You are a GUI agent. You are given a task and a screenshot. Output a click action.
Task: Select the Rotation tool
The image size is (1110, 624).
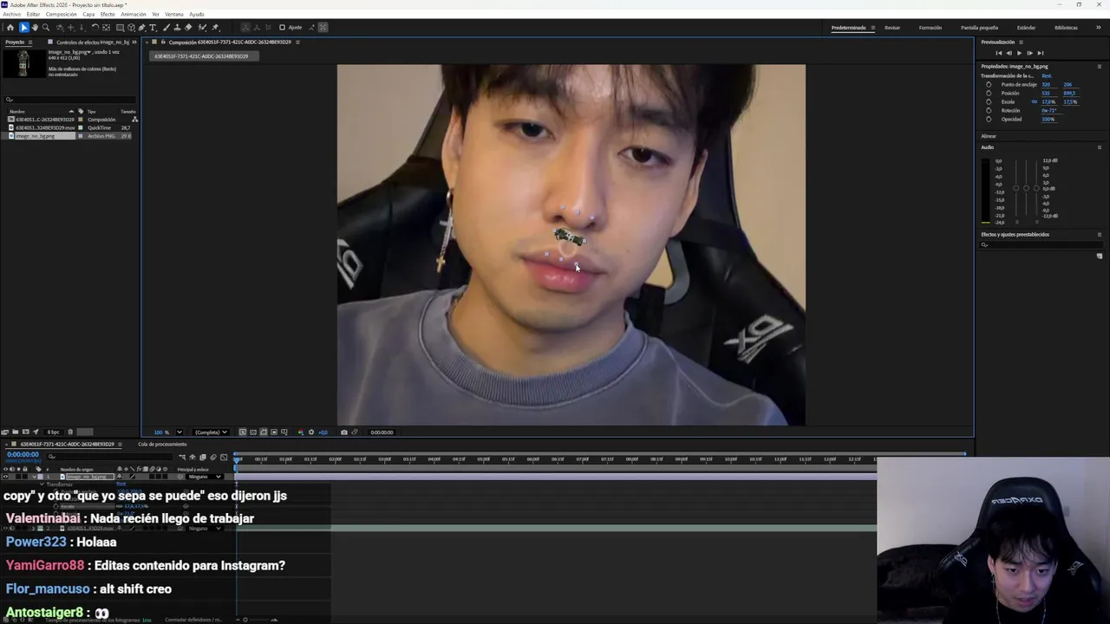pyautogui.click(x=95, y=28)
